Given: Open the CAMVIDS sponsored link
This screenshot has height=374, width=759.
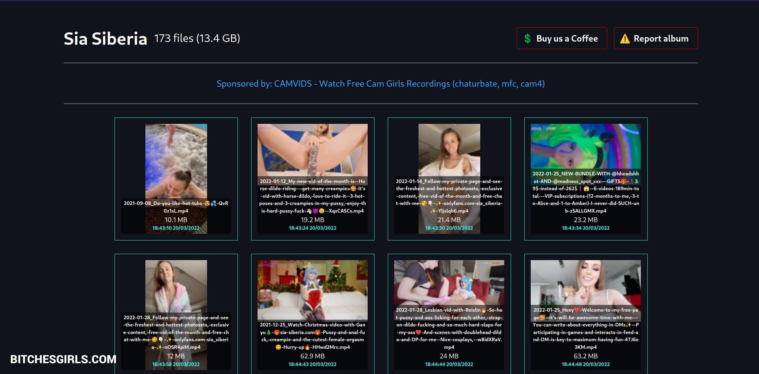Looking at the screenshot, I should coord(381,84).
